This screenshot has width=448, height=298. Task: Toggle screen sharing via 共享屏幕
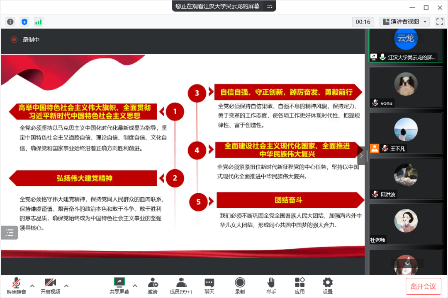pos(119,285)
